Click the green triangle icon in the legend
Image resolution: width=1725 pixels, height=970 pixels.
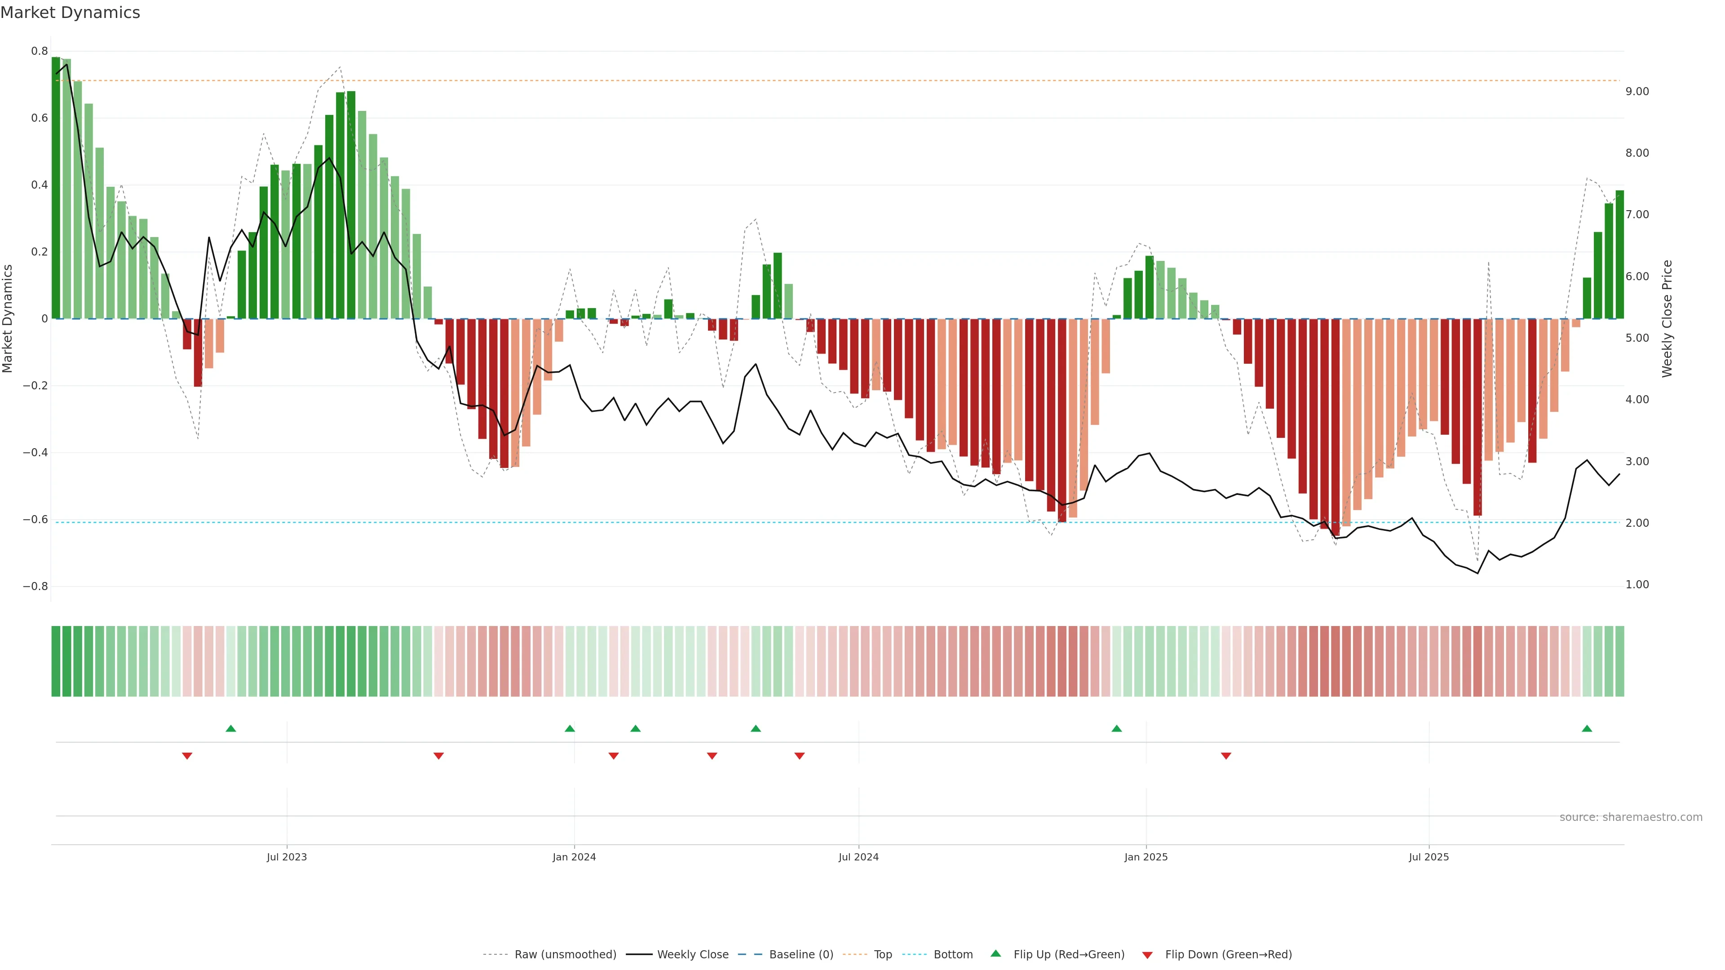point(996,953)
